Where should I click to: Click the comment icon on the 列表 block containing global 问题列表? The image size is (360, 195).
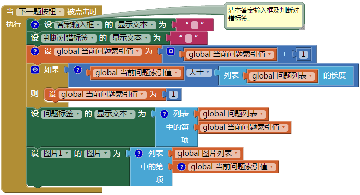point(164,114)
